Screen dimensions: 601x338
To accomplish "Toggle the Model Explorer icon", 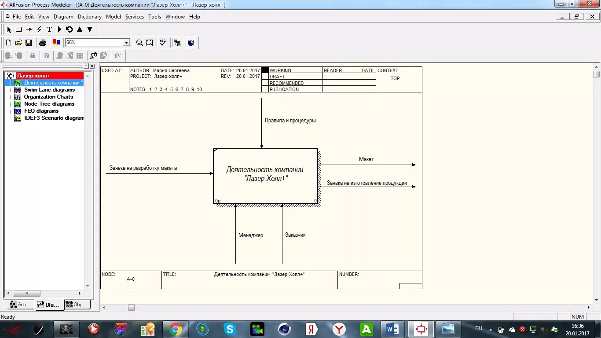I will [x=177, y=43].
